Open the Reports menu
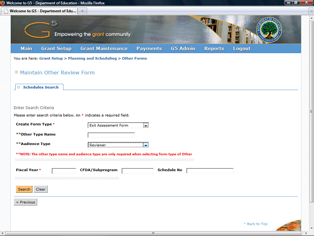 point(214,49)
